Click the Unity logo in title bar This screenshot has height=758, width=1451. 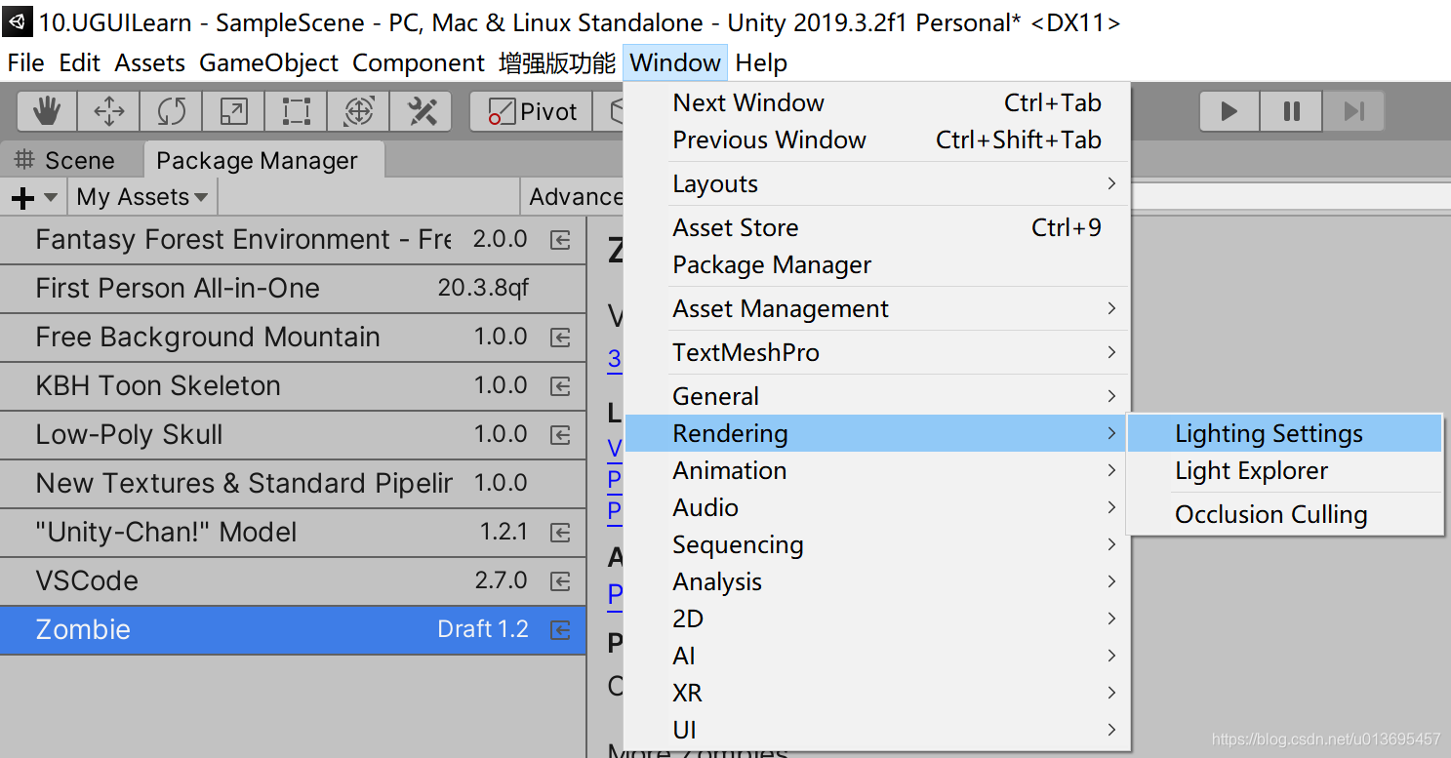(17, 21)
